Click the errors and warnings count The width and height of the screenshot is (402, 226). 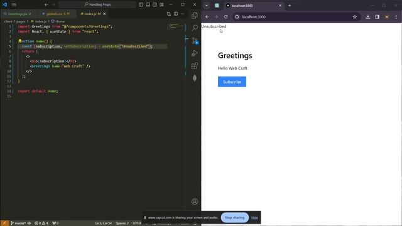point(41,223)
